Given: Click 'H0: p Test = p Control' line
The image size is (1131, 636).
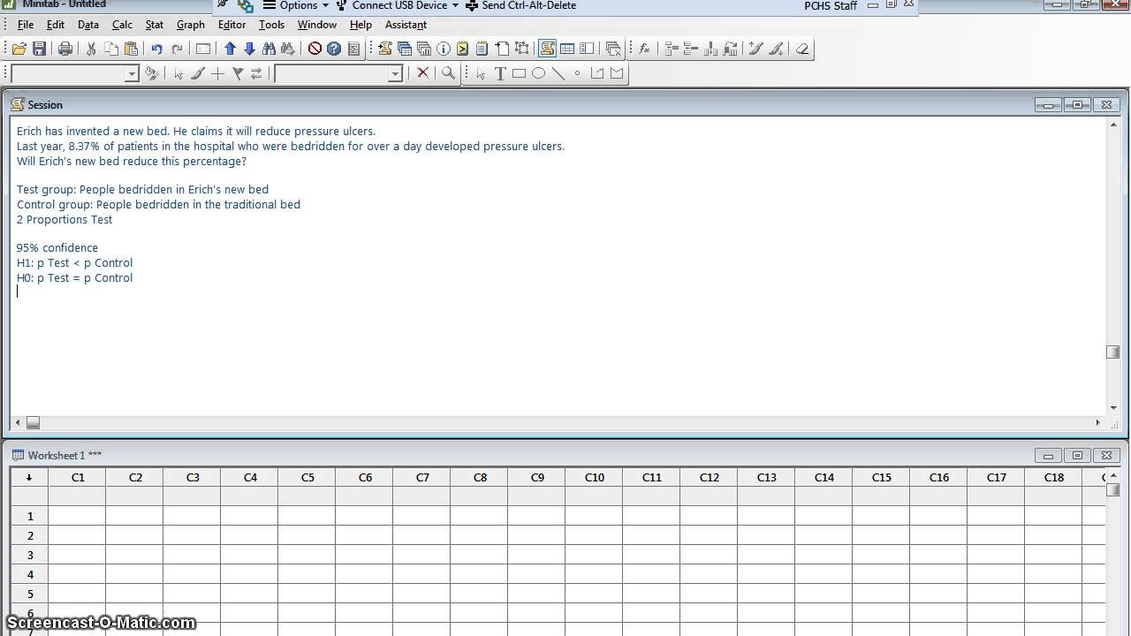Looking at the screenshot, I should coord(75,278).
